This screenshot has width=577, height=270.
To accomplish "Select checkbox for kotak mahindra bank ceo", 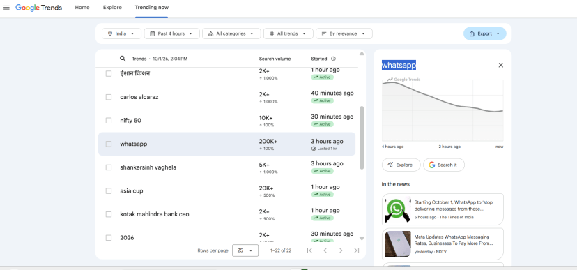I will point(109,214).
